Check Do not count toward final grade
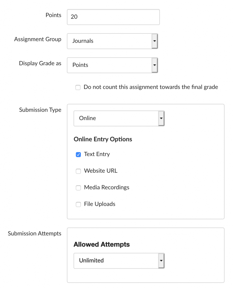Screen dimensions: 233x288 [x=78, y=87]
